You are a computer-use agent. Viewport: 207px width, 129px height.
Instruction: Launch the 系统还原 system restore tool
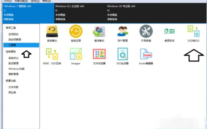click(76, 34)
